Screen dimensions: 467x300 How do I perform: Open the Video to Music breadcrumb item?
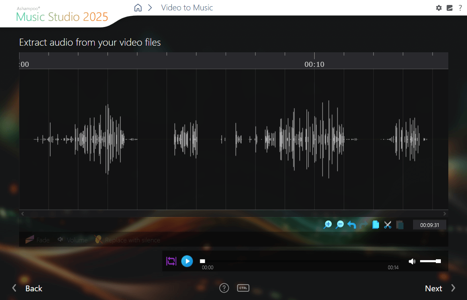(187, 7)
